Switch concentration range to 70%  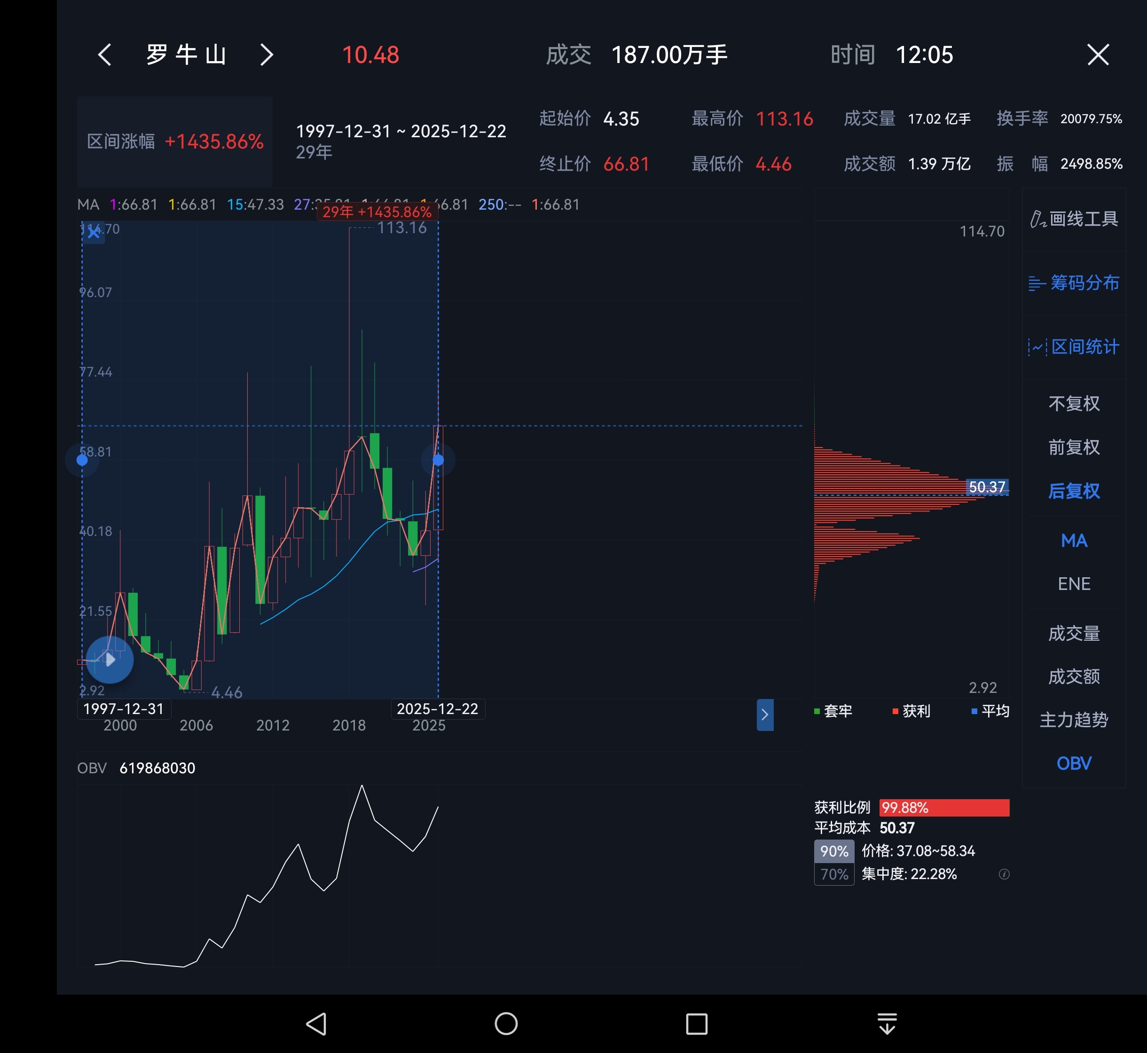point(833,874)
